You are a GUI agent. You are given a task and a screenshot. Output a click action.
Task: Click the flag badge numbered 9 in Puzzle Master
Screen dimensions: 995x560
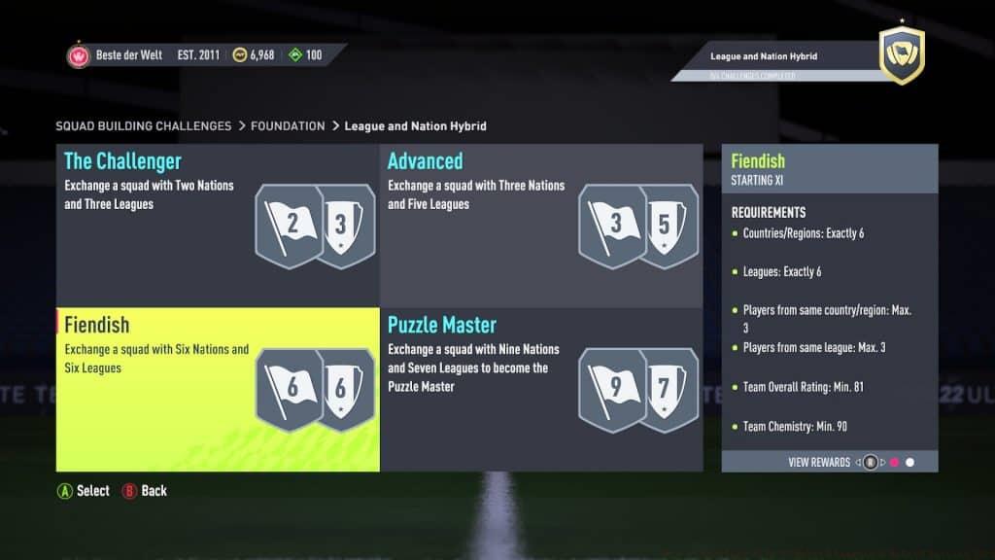pos(613,391)
